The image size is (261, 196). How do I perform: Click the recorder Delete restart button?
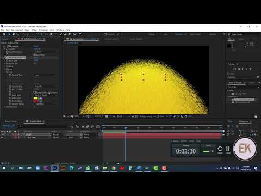click(x=220, y=150)
